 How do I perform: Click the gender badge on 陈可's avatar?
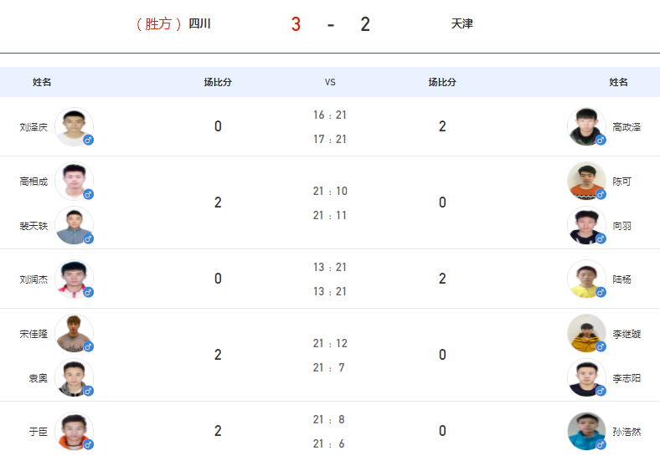[x=601, y=194]
